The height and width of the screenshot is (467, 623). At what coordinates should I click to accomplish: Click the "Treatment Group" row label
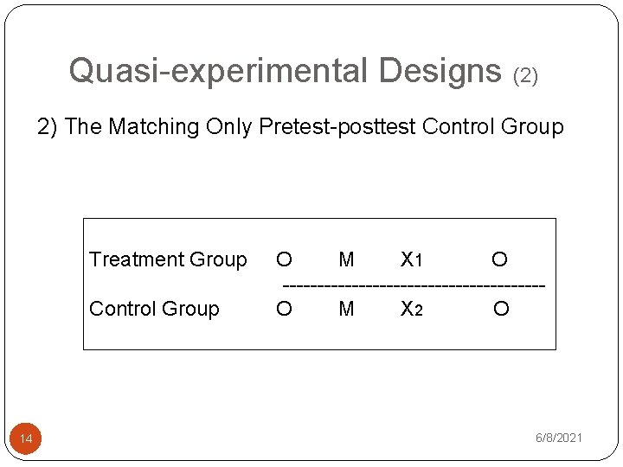pos(168,259)
